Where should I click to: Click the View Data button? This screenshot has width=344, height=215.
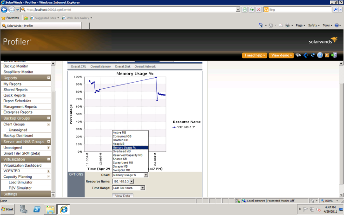click(123, 195)
